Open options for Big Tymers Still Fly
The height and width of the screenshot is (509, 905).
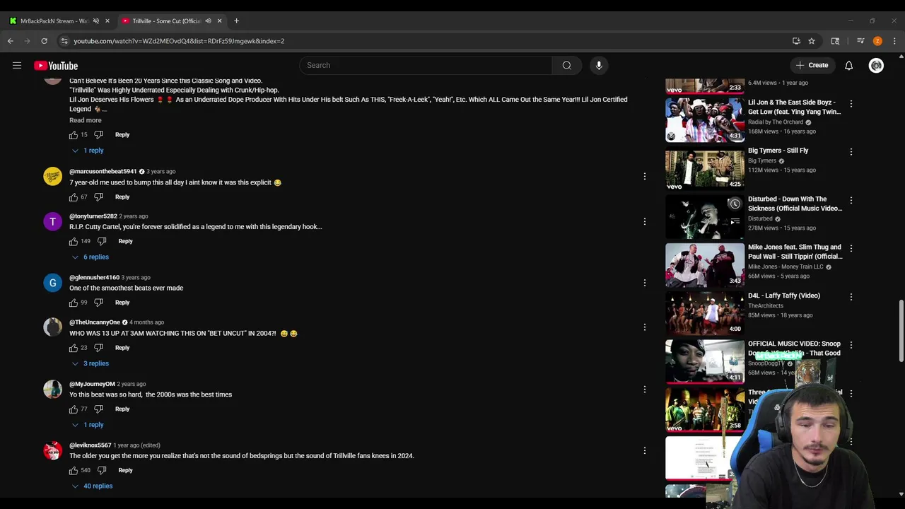coord(851,152)
